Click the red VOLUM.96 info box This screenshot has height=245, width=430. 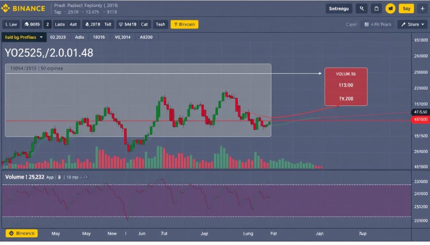pos(346,87)
